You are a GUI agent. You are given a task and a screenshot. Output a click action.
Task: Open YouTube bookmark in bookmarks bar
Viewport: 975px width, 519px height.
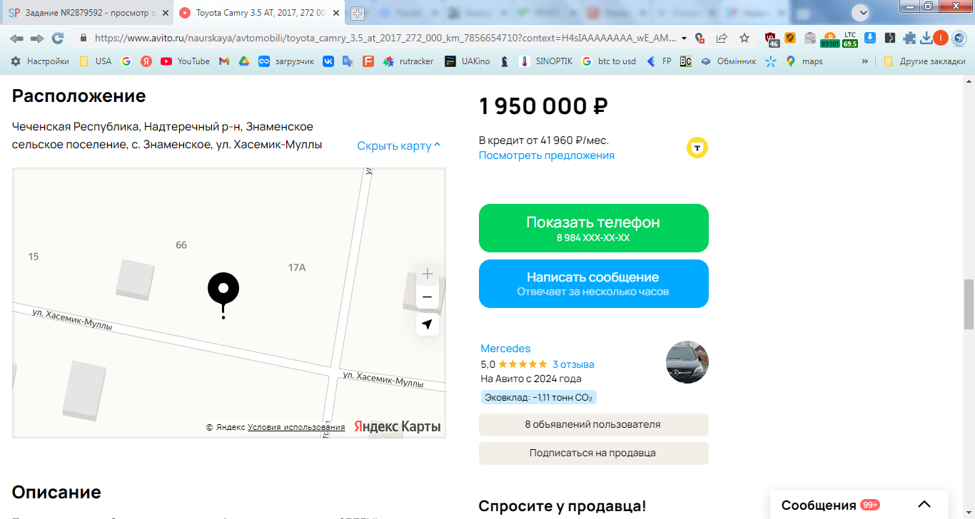point(186,61)
